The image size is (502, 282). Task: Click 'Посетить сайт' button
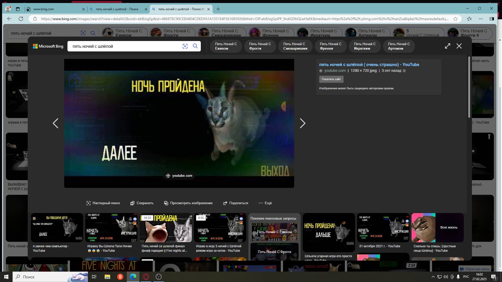(x=331, y=79)
